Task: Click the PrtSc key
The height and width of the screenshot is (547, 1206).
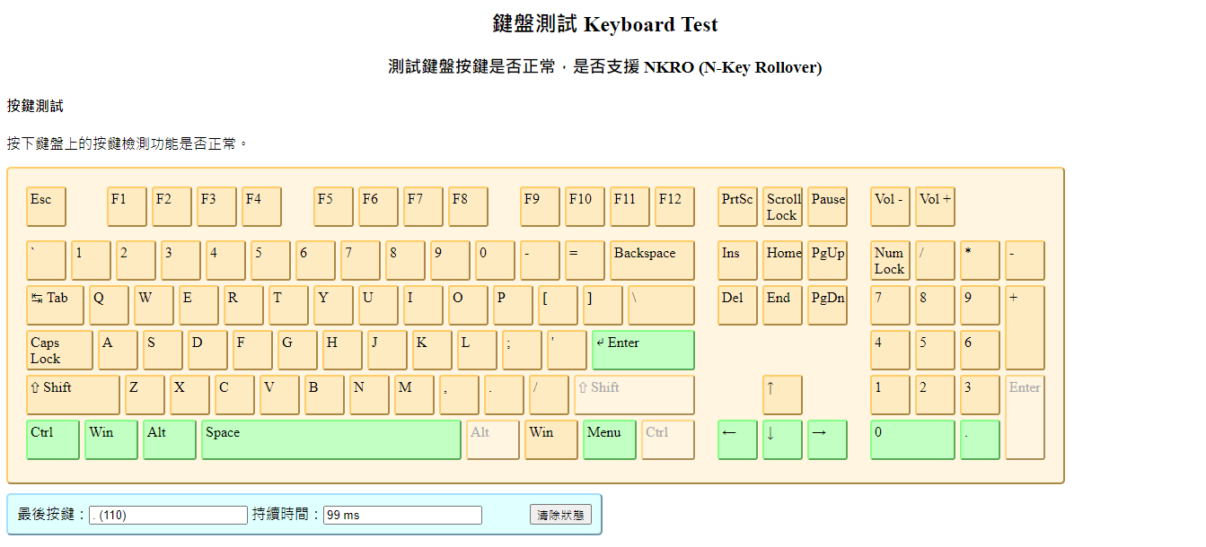Action: [x=737, y=206]
